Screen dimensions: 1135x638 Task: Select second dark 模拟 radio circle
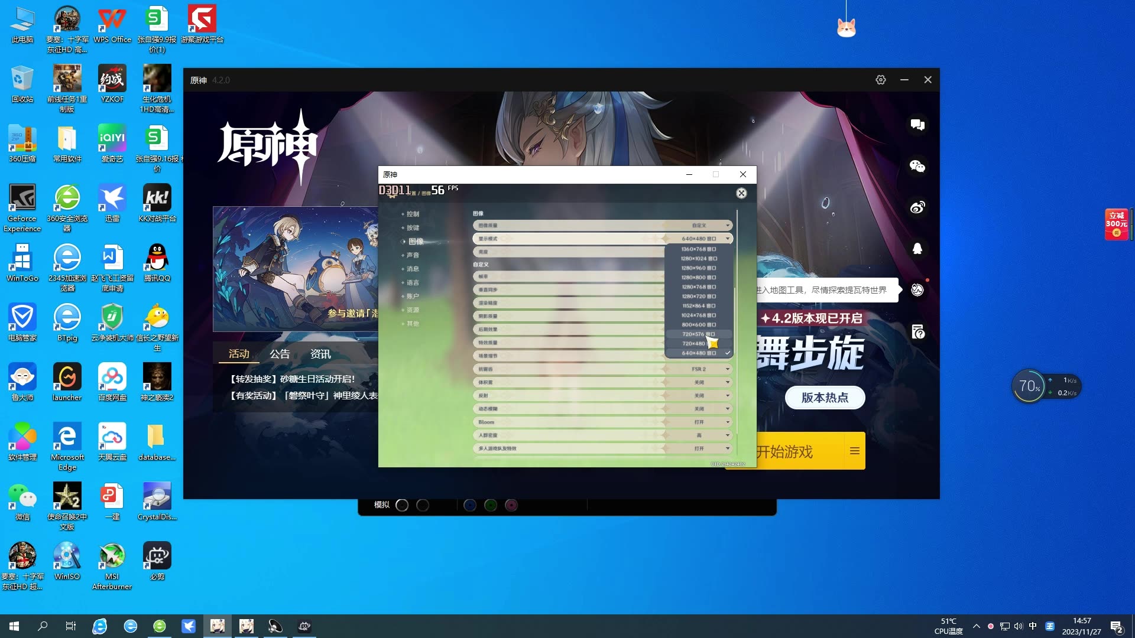(423, 505)
